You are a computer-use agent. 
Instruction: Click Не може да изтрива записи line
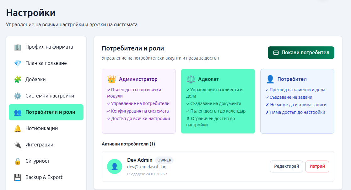tap(296, 105)
